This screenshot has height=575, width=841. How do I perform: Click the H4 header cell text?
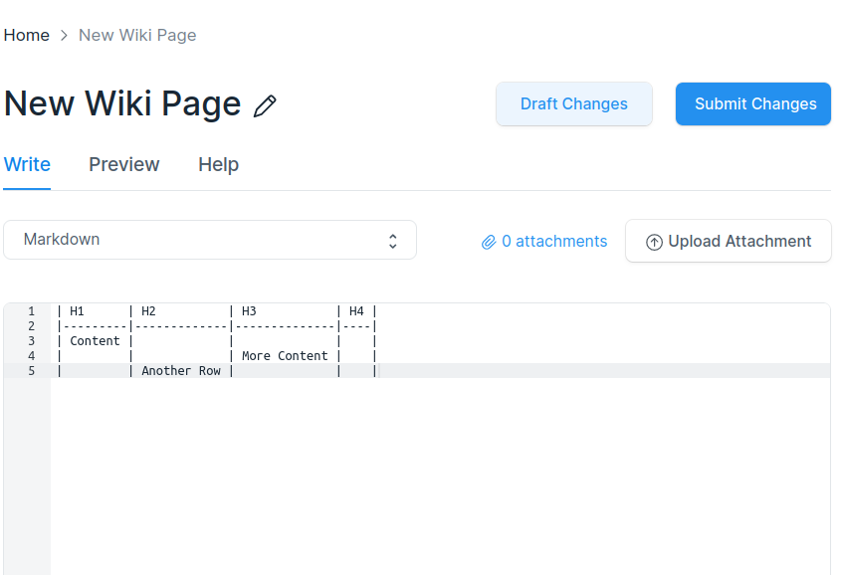point(356,311)
